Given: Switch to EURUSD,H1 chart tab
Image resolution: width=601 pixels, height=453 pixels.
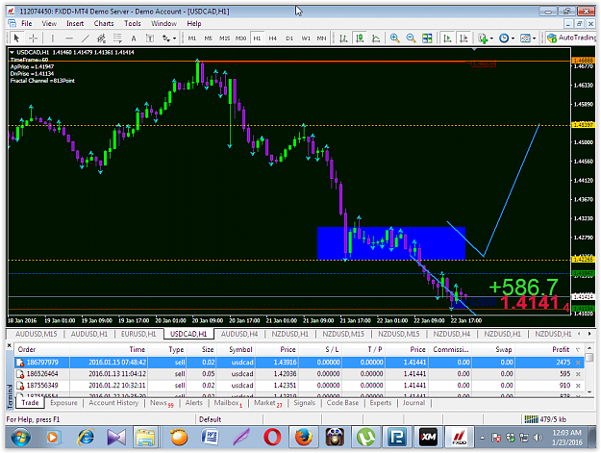Looking at the screenshot, I should pyautogui.click(x=138, y=334).
